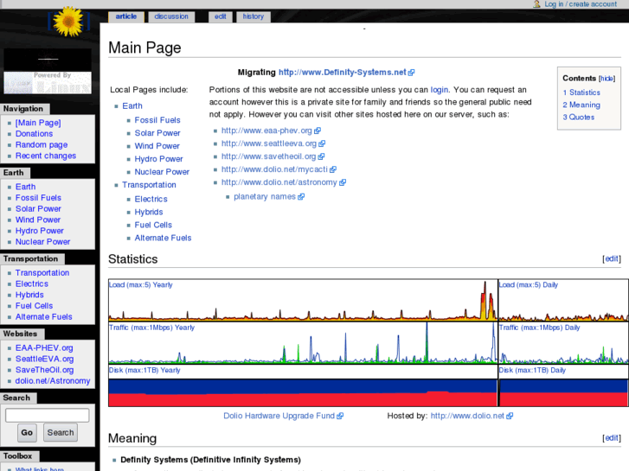Open Nuclear Power in the sidebar
This screenshot has height=471, width=629.
[x=42, y=242]
